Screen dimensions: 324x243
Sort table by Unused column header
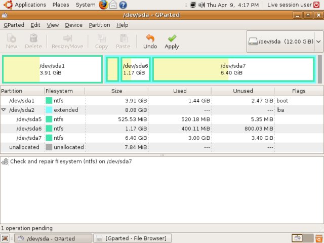tap(243, 91)
